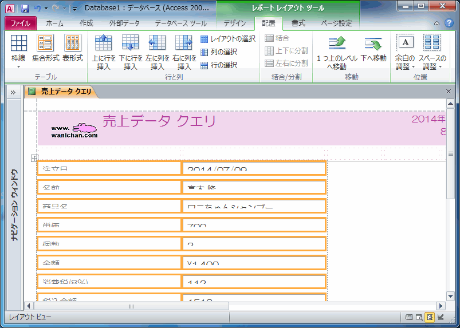Open the Undo history dropdown arrow
Viewport: 460px width, 328px height.
46,9
